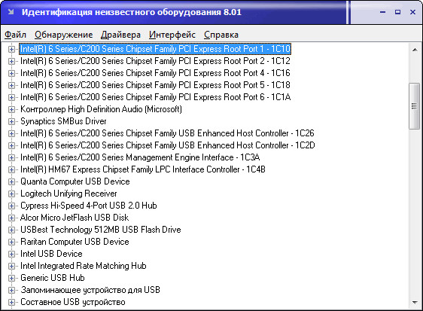Expand Cypress Hi-Speed 4-Port USB Hub node
The height and width of the screenshot is (311, 423).
(x=11, y=206)
